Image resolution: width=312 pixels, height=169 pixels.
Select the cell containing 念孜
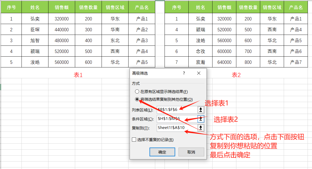pyautogui.click(x=201, y=51)
